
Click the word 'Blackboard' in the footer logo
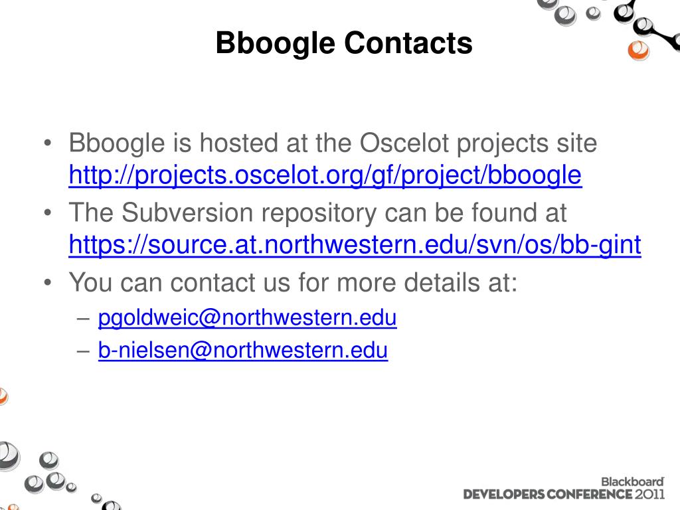tap(632, 482)
